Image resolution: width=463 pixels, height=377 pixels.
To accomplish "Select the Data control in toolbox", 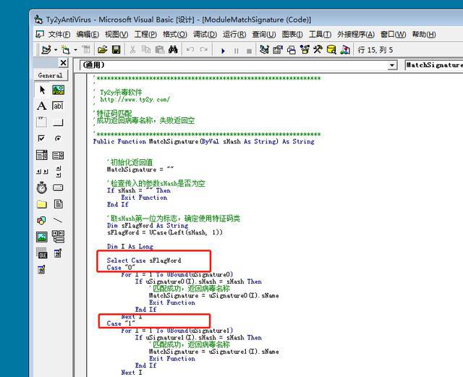I will (x=58, y=237).
